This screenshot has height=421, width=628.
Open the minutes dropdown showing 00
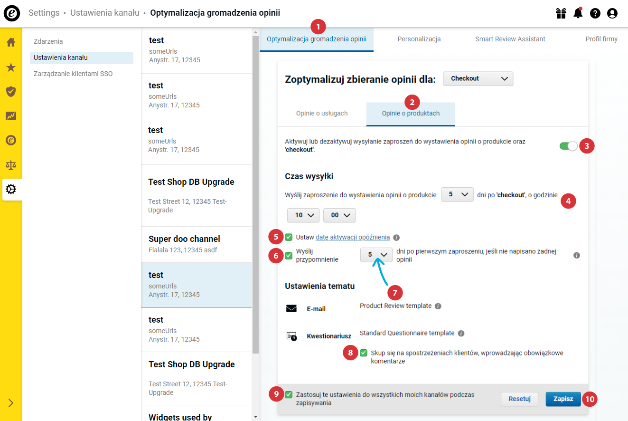pyautogui.click(x=339, y=215)
